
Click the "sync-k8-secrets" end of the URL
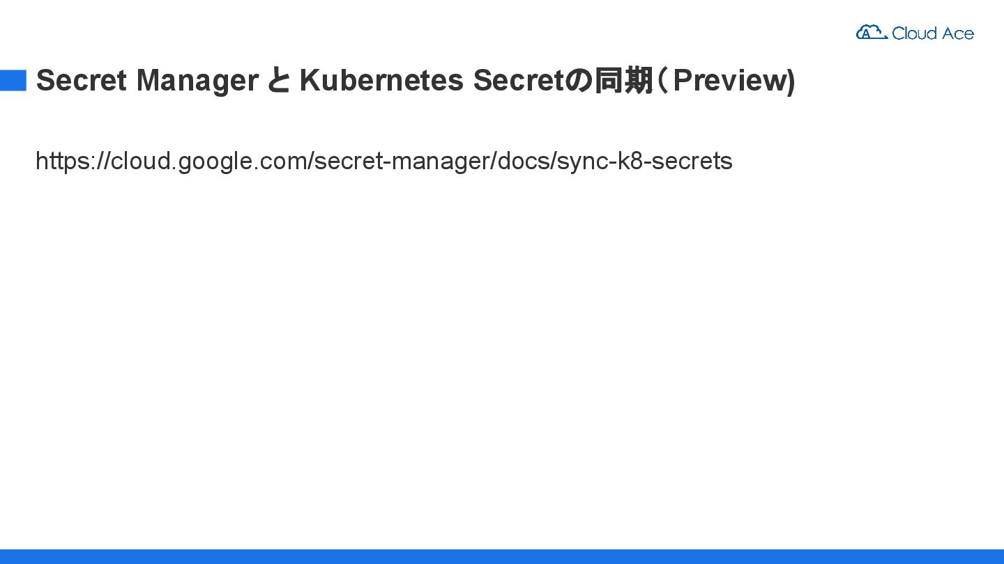tap(645, 162)
